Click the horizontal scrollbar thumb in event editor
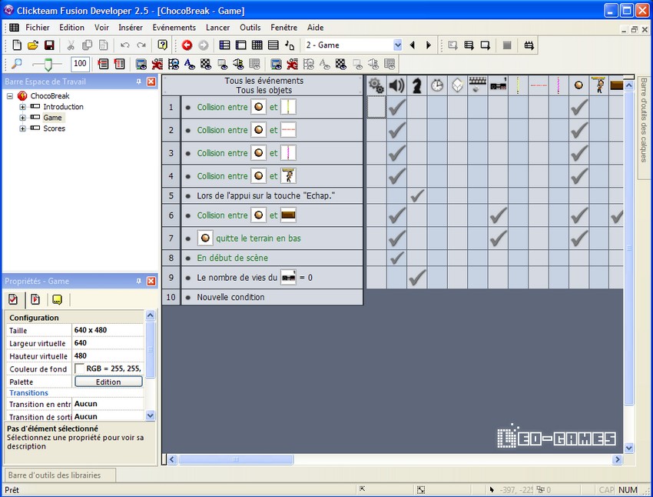The height and width of the screenshot is (497, 653). 236,459
